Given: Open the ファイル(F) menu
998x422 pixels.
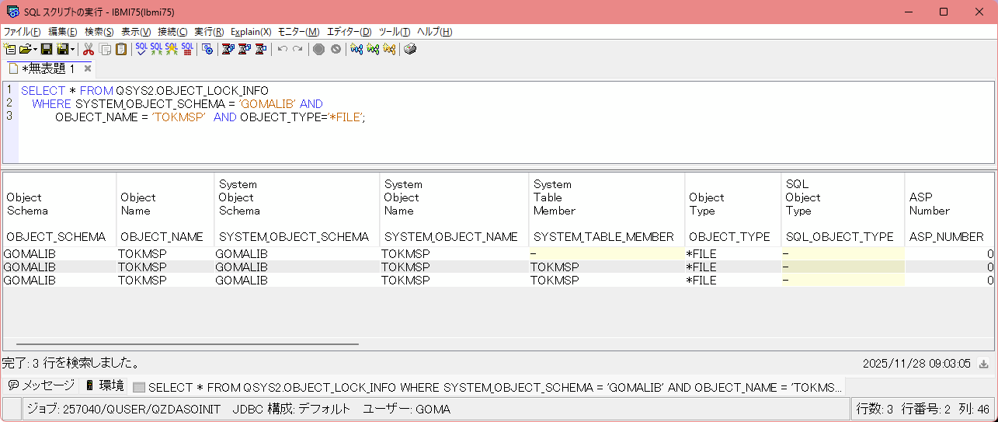Looking at the screenshot, I should click(23, 32).
